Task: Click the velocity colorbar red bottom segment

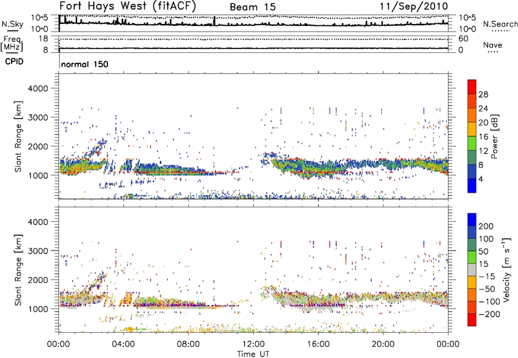Action: tap(472, 320)
